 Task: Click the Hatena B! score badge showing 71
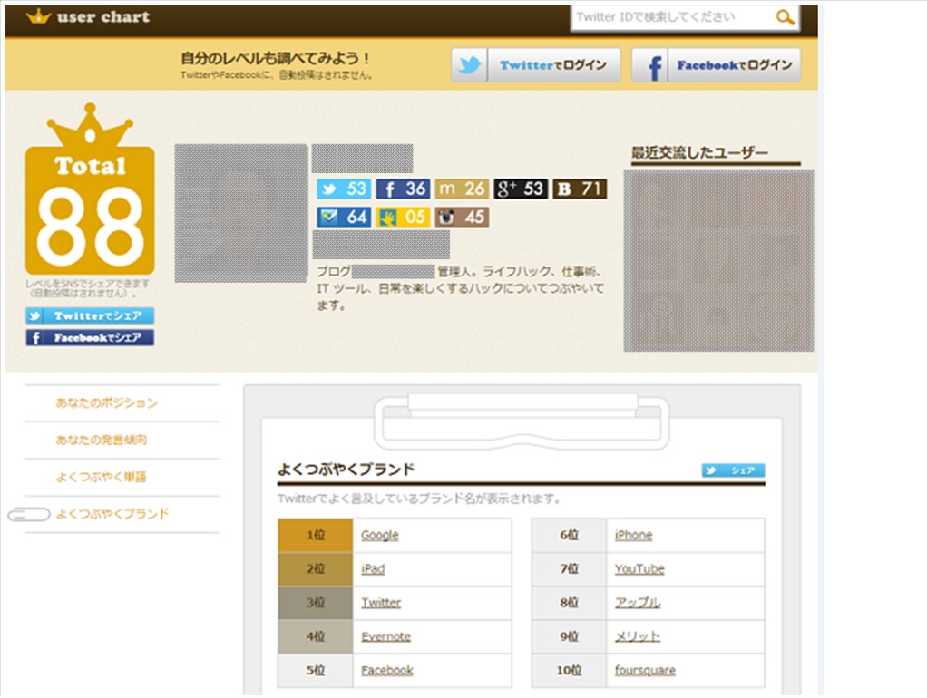click(580, 189)
